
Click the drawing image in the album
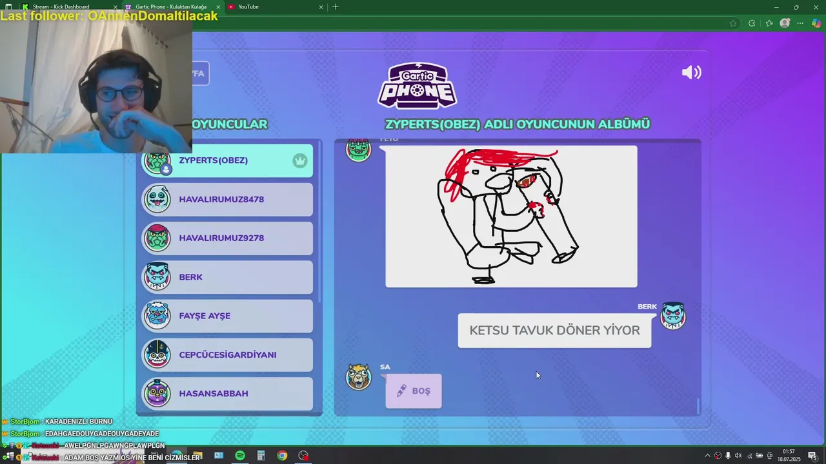[511, 216]
